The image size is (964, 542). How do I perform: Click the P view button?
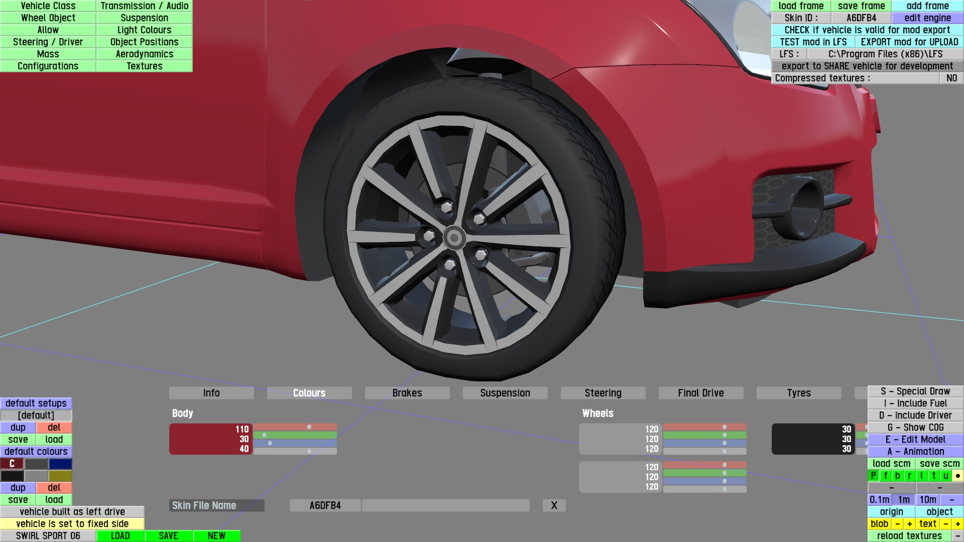coord(873,476)
